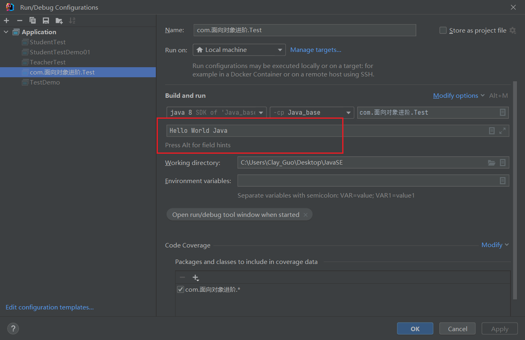Screen dimensions: 525x340
Task: Click insert macros icon in program arguments field
Action: click(x=492, y=131)
